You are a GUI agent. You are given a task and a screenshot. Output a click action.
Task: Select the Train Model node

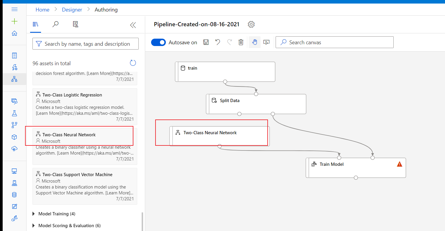(356, 168)
